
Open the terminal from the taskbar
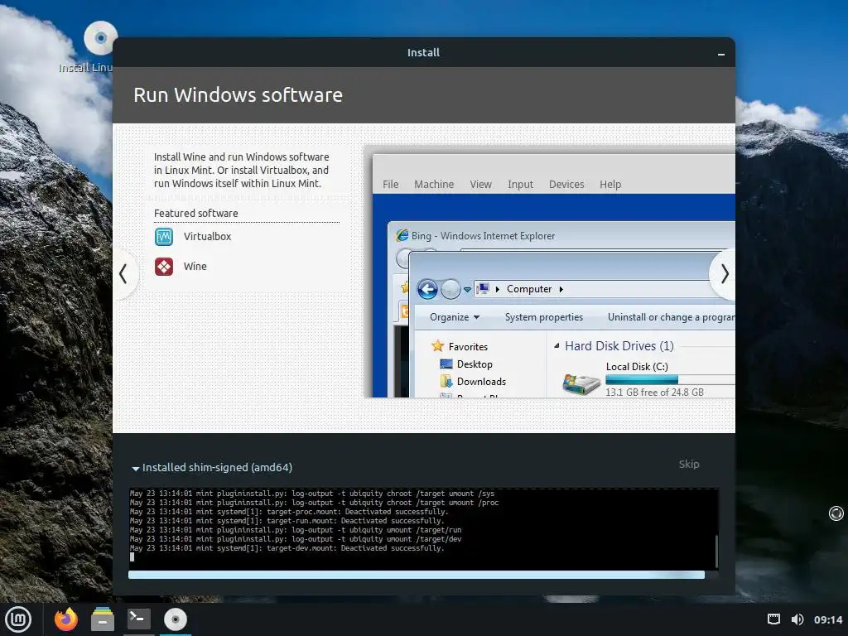tap(138, 618)
